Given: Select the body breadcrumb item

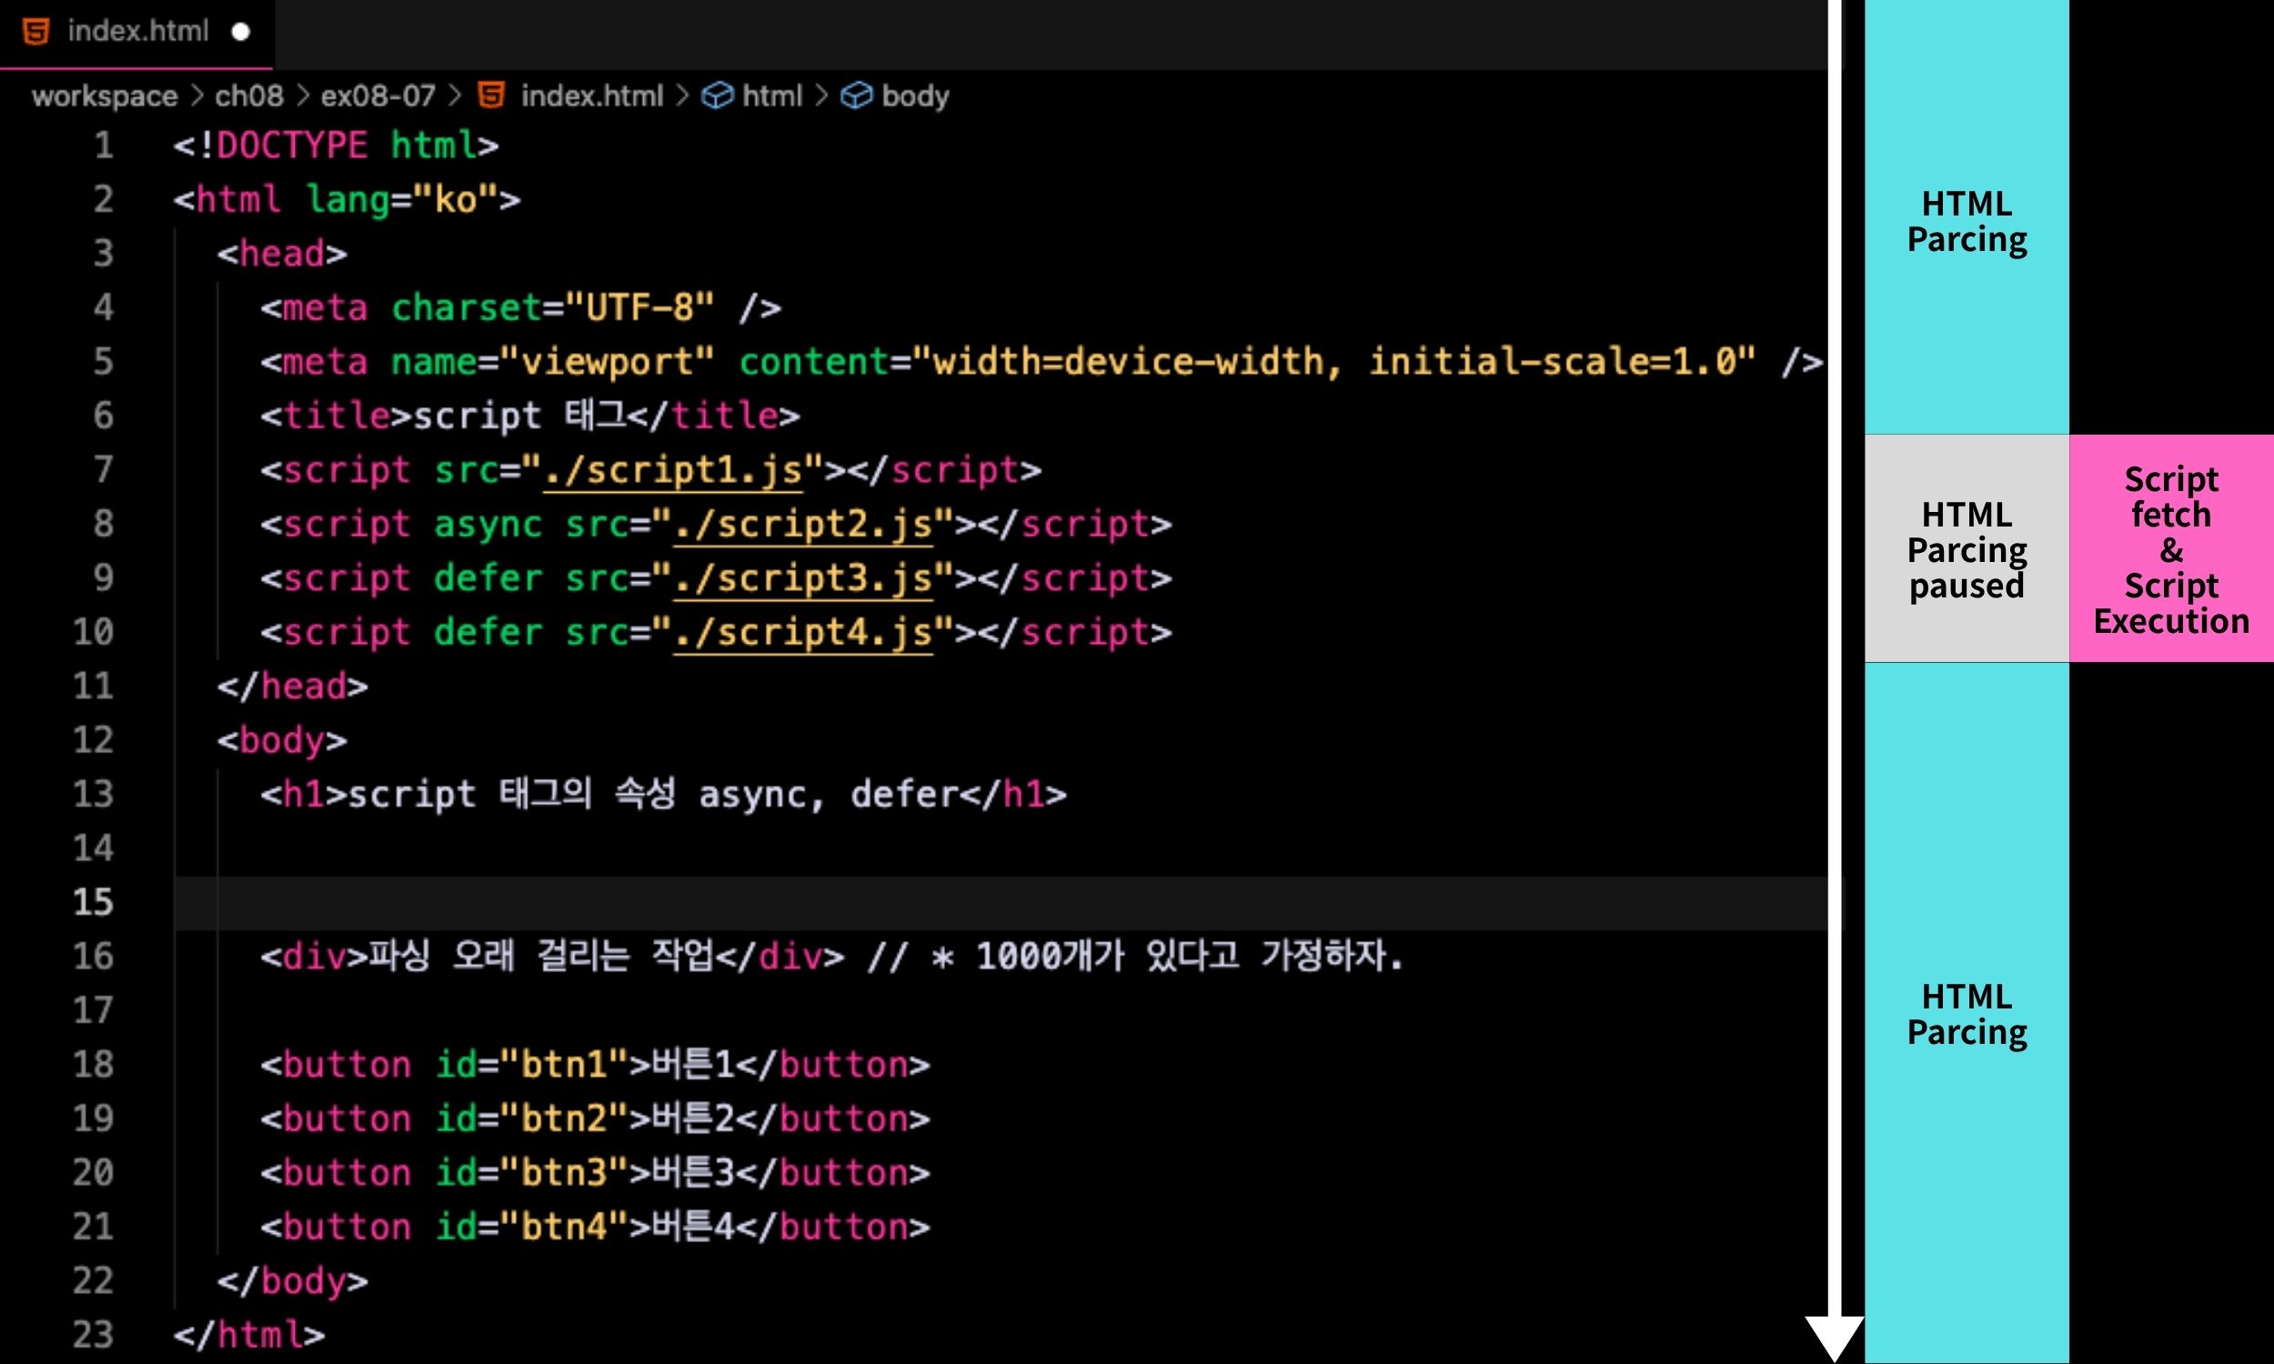Looking at the screenshot, I should pyautogui.click(x=914, y=95).
